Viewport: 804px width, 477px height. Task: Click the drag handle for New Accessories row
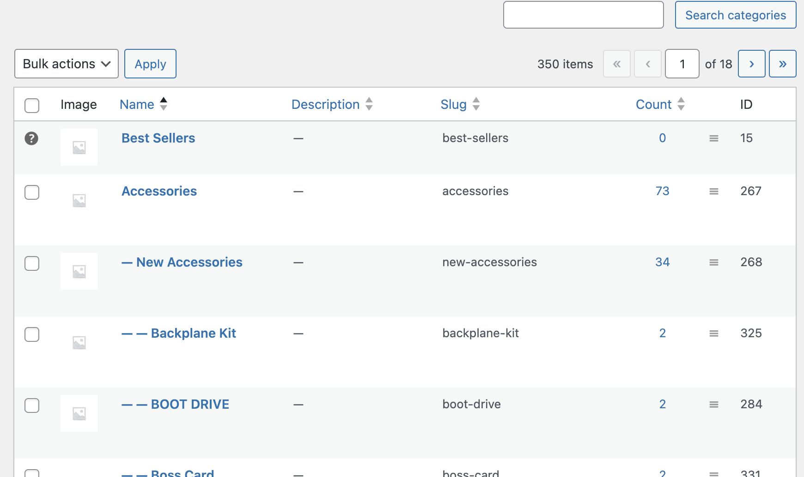[714, 262]
